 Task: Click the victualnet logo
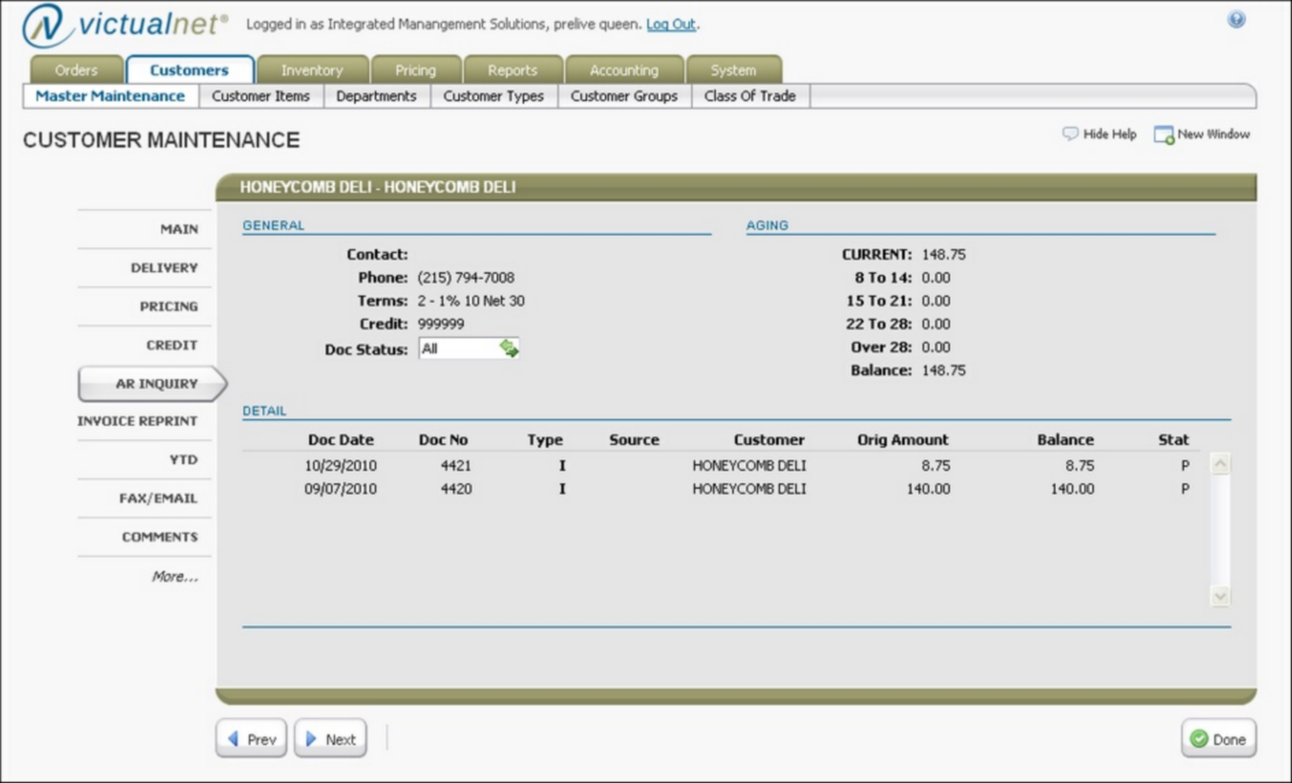(125, 25)
